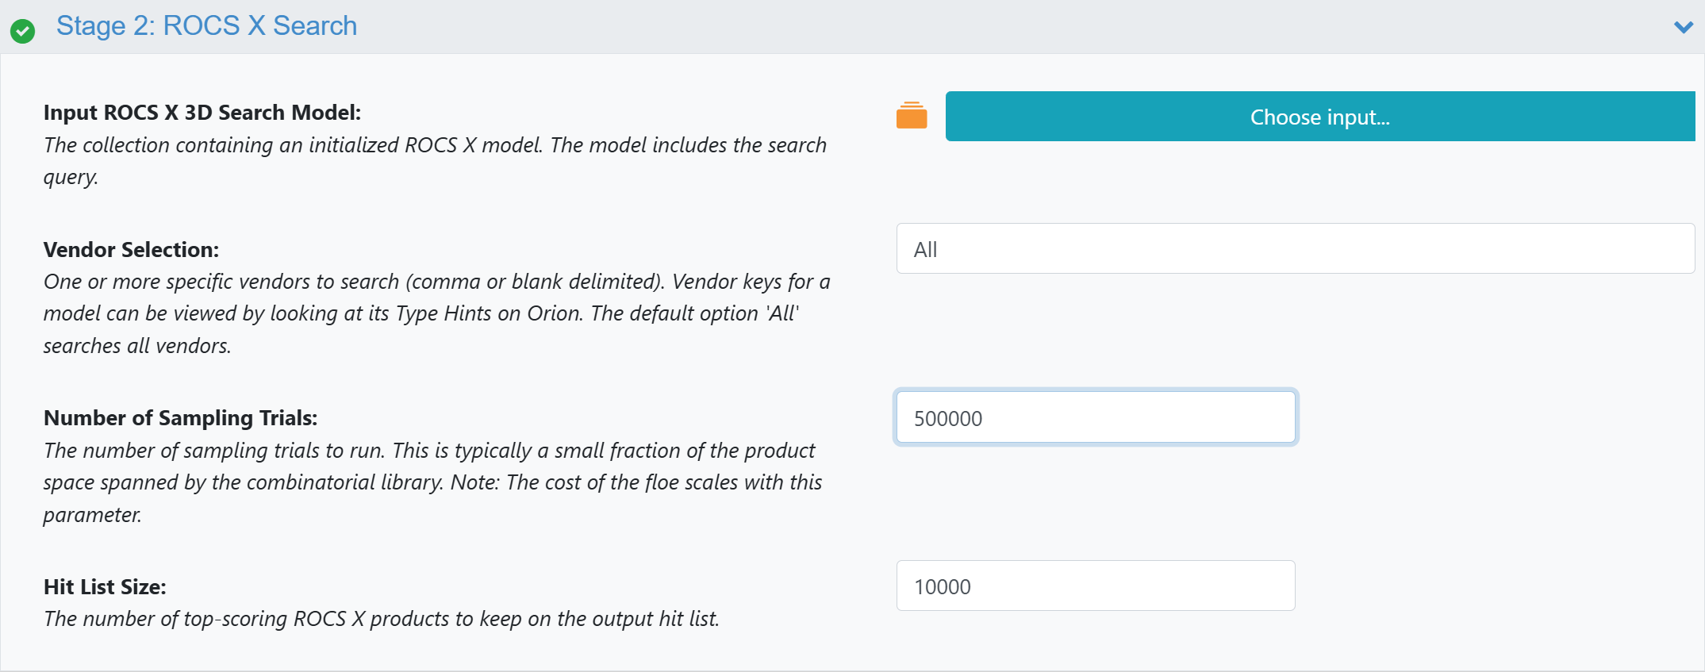Click the 'searches all vendors.' text line
This screenshot has width=1705, height=672.
(x=136, y=347)
